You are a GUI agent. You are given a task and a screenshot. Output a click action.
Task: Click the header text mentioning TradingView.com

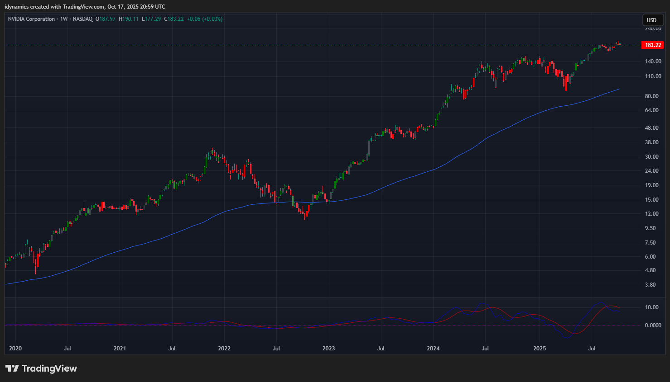pyautogui.click(x=85, y=7)
